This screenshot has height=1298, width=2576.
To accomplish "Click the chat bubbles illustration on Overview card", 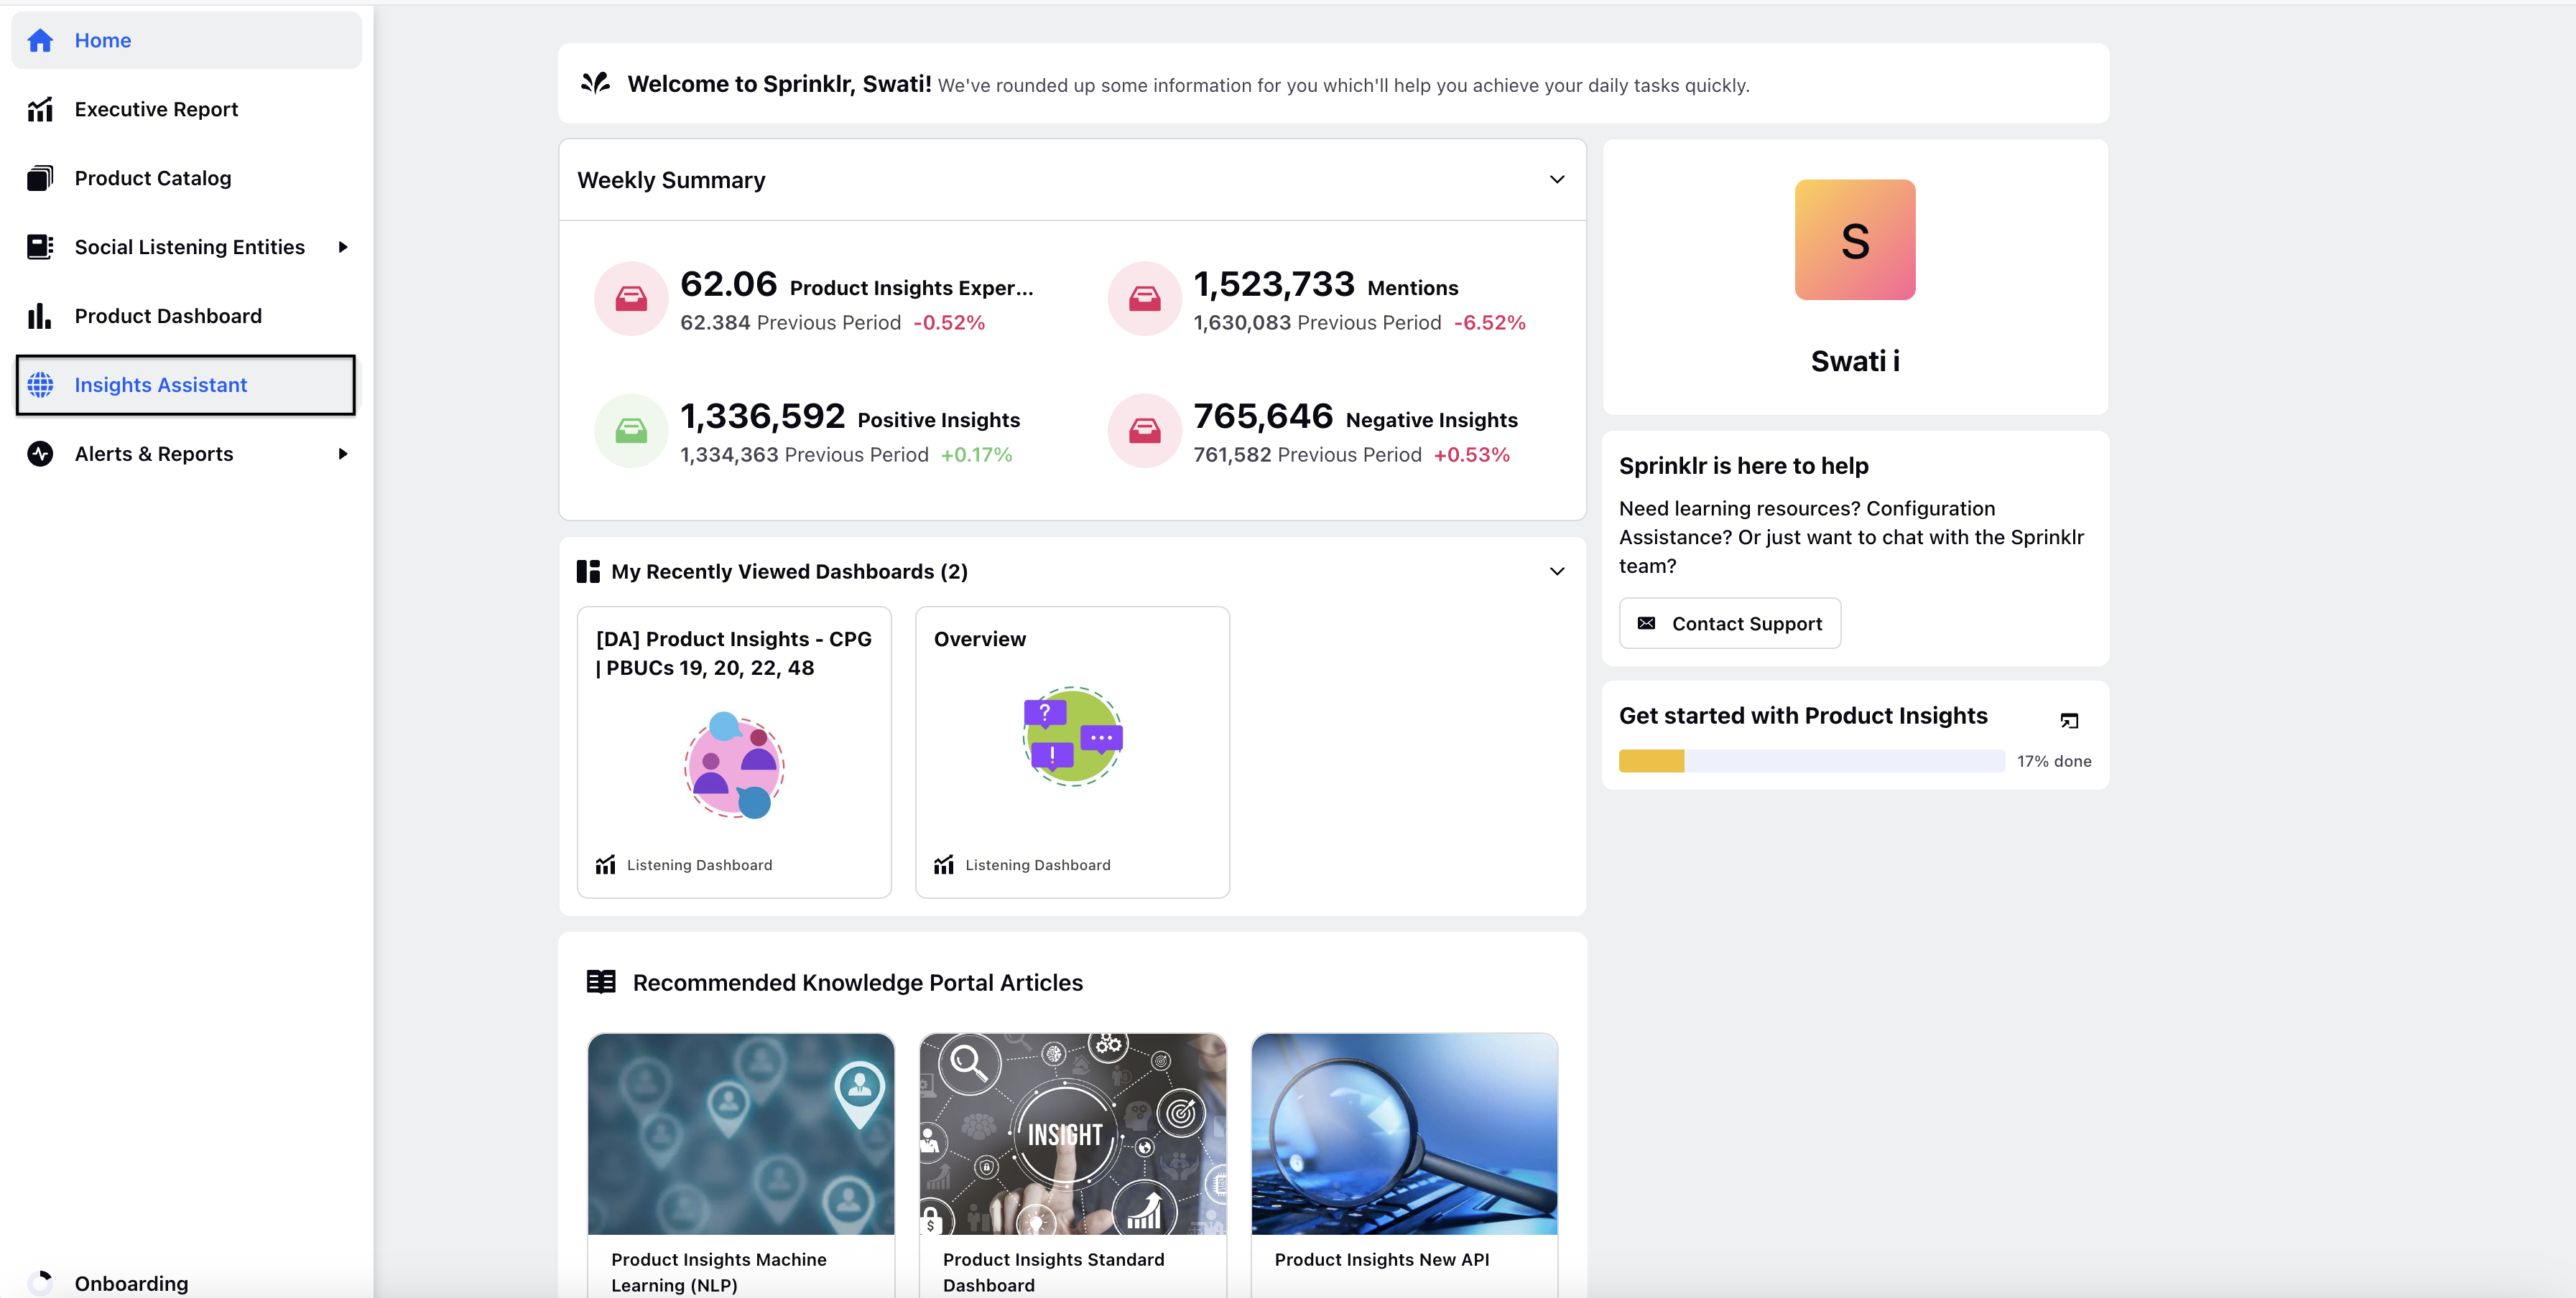I will [1073, 737].
